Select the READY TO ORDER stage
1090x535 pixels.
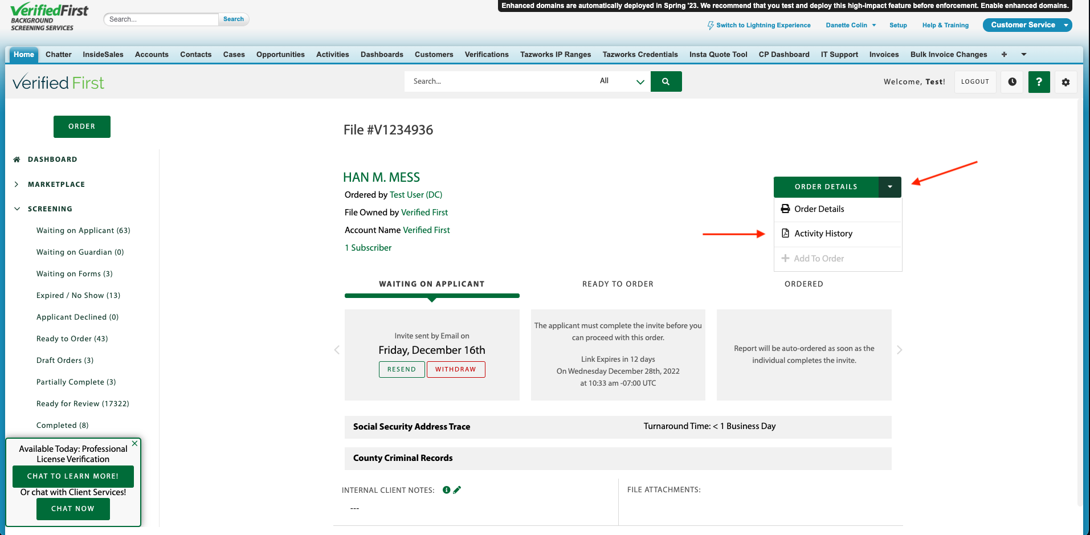[x=618, y=284]
